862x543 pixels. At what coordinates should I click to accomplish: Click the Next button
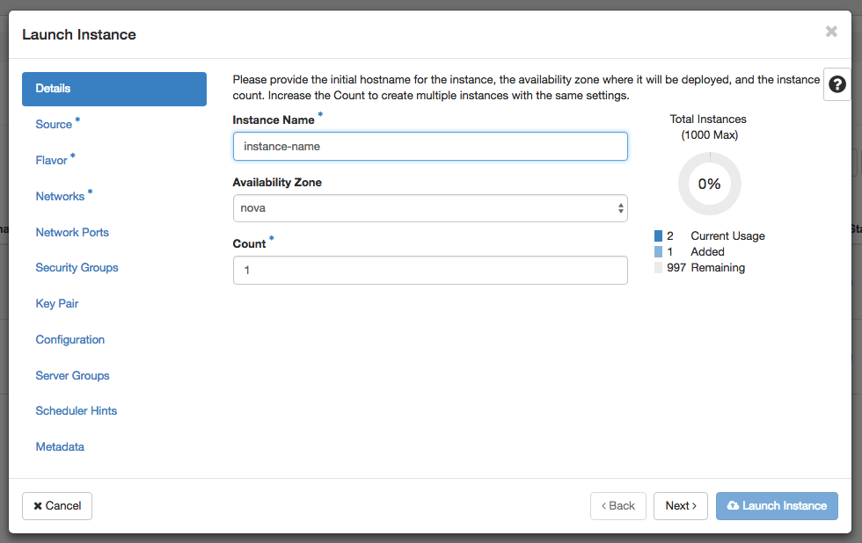coord(681,506)
